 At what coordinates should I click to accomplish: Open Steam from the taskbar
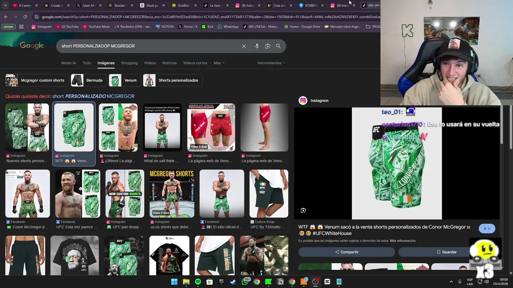(x=233, y=282)
